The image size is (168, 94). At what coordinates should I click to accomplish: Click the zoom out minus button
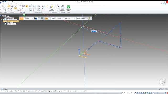point(154,93)
